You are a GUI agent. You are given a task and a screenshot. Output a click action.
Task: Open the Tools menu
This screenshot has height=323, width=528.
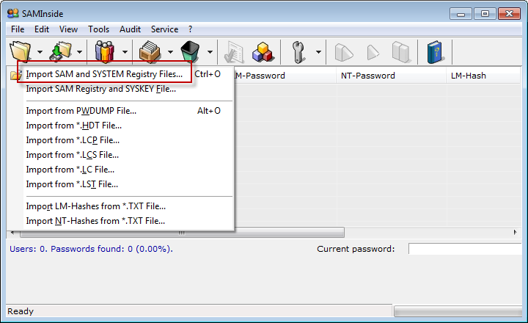tap(99, 29)
